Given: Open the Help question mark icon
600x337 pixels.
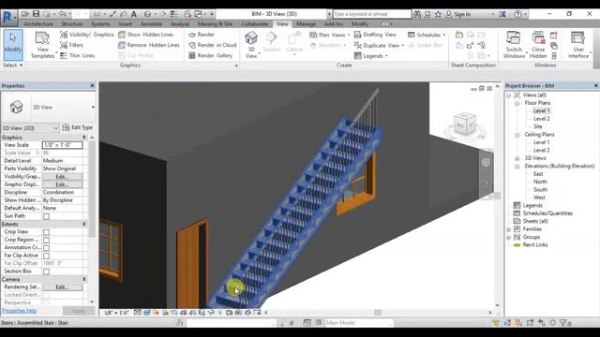Looking at the screenshot, I should [x=517, y=14].
